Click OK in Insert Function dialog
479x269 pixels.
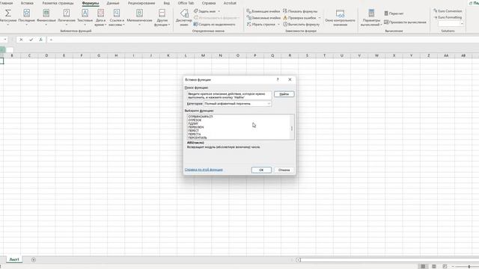(x=261, y=170)
